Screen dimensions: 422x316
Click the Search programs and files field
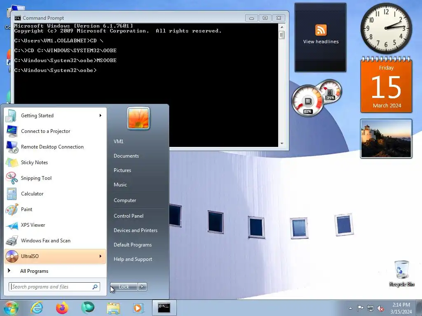coord(54,287)
